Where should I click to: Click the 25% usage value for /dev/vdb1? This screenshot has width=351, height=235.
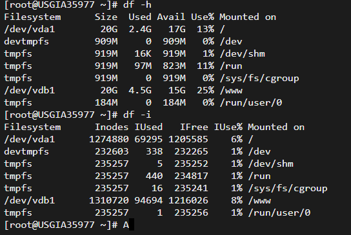coord(205,91)
